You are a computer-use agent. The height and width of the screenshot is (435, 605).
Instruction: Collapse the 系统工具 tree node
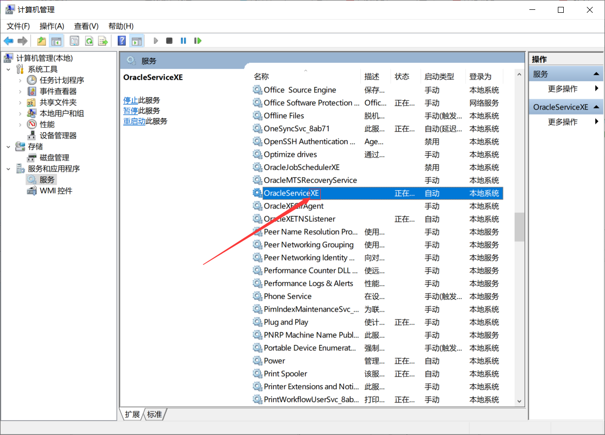(7, 69)
